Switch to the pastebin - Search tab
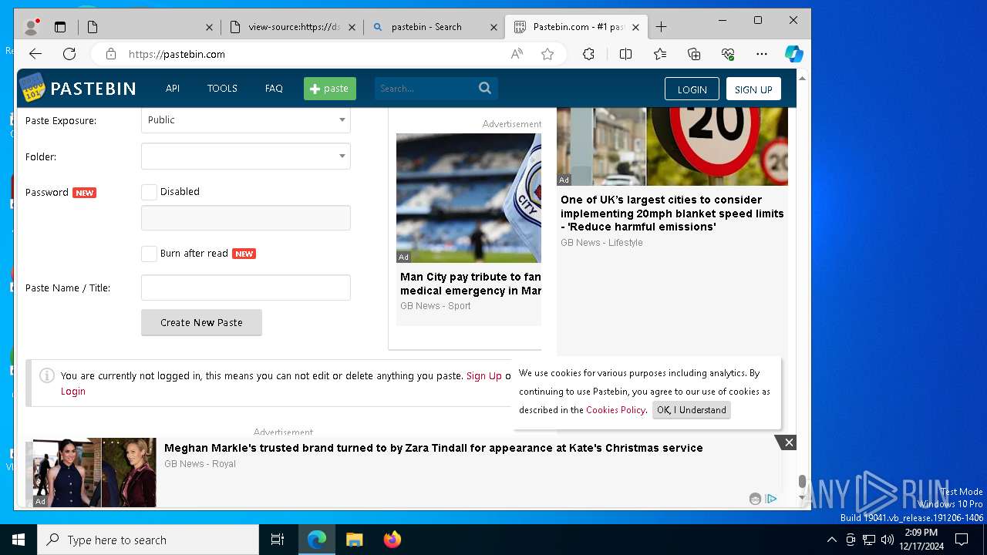The height and width of the screenshot is (555, 987). pyautogui.click(x=426, y=27)
